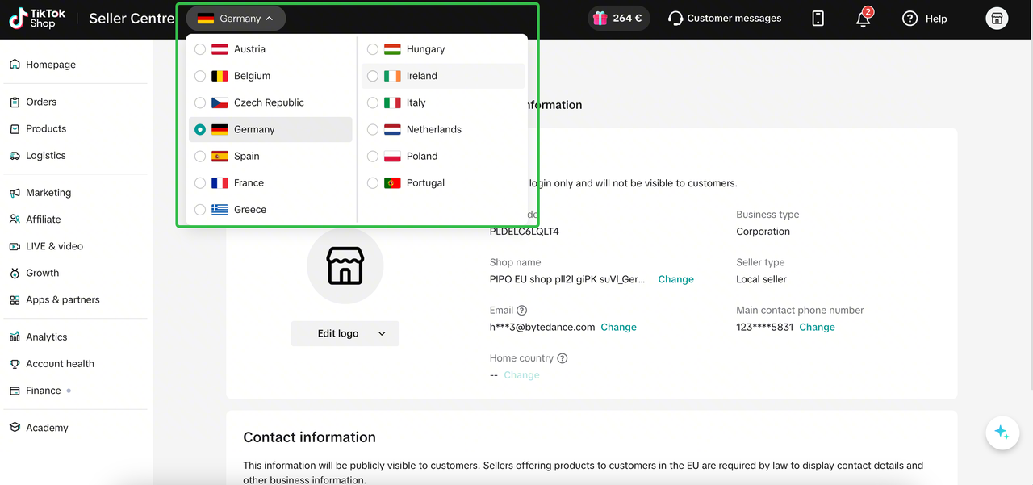Choose France in the country list

coord(270,183)
